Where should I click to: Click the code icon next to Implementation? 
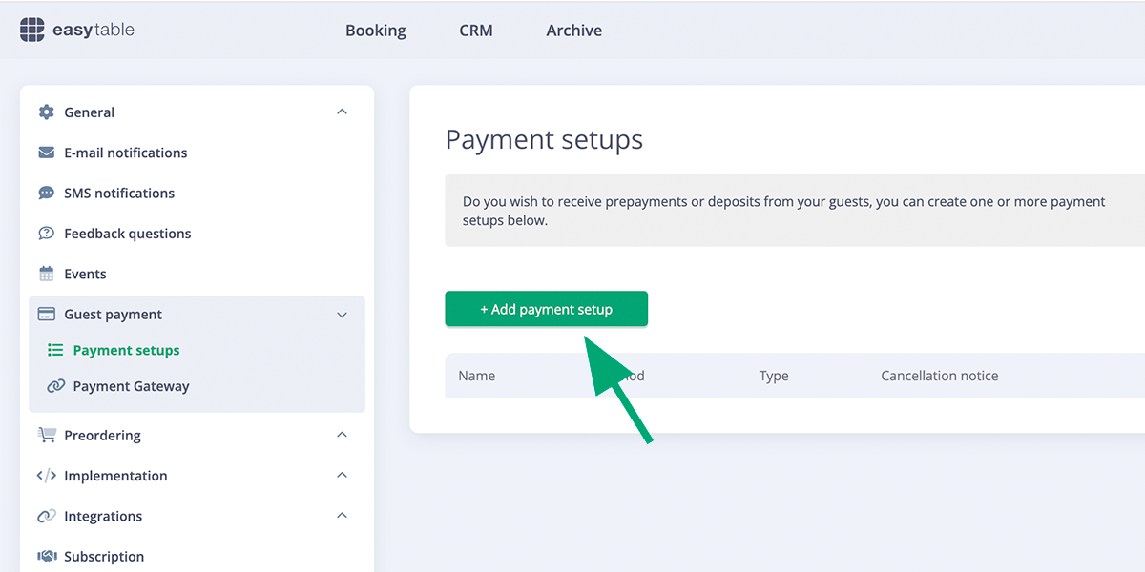click(x=45, y=475)
